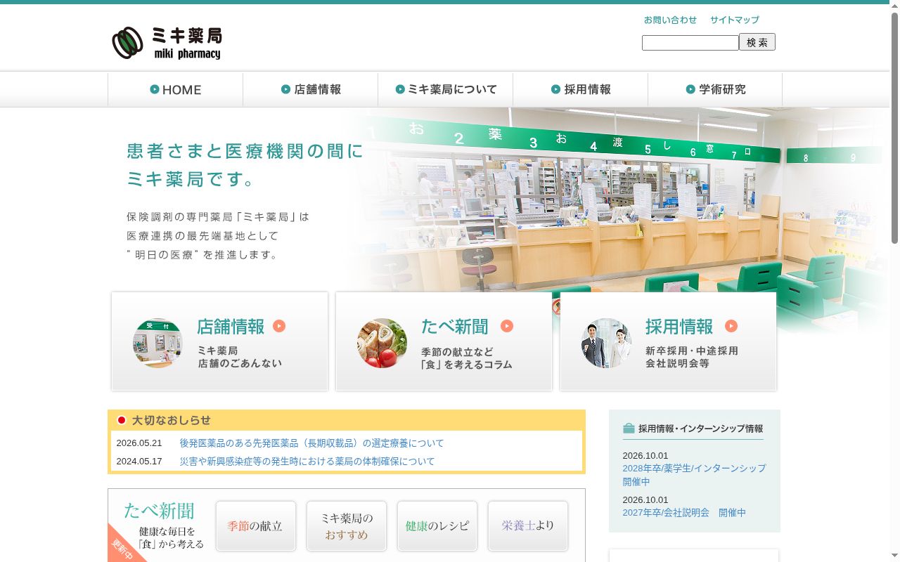
Task: Open the store counter thumbnail in 店舗情報 card
Action: pyautogui.click(x=157, y=343)
